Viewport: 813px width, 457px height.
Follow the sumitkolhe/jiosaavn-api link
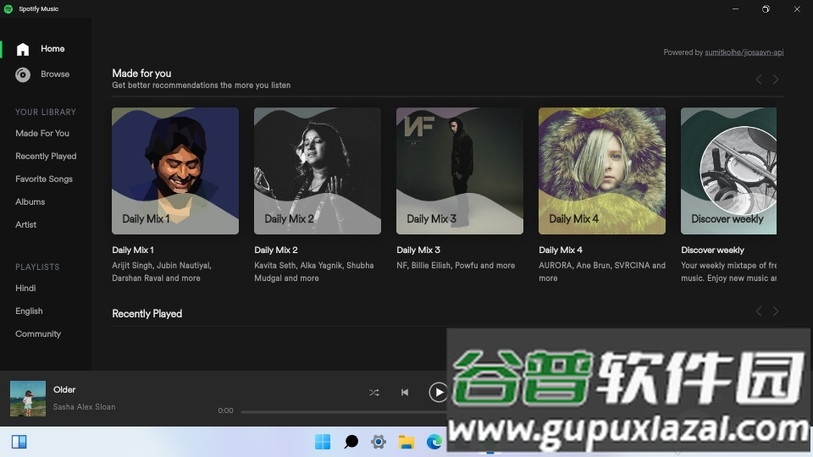tap(744, 52)
